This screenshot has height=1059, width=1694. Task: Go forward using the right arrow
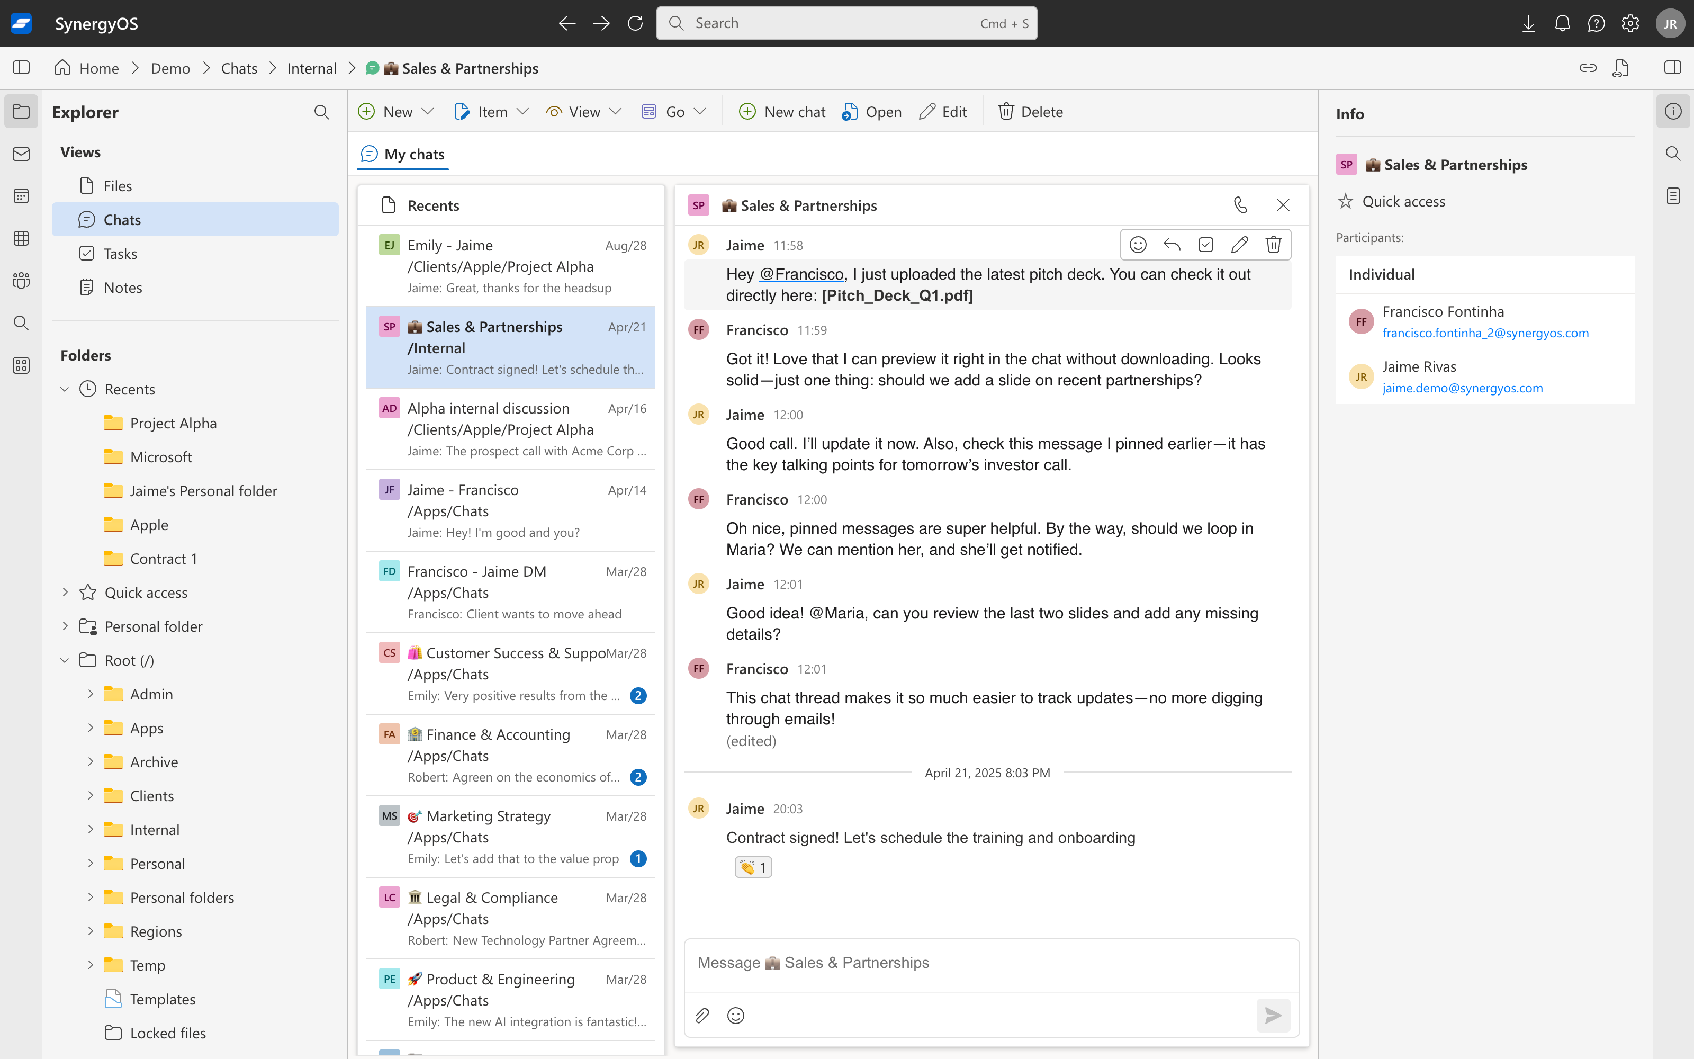(x=601, y=23)
